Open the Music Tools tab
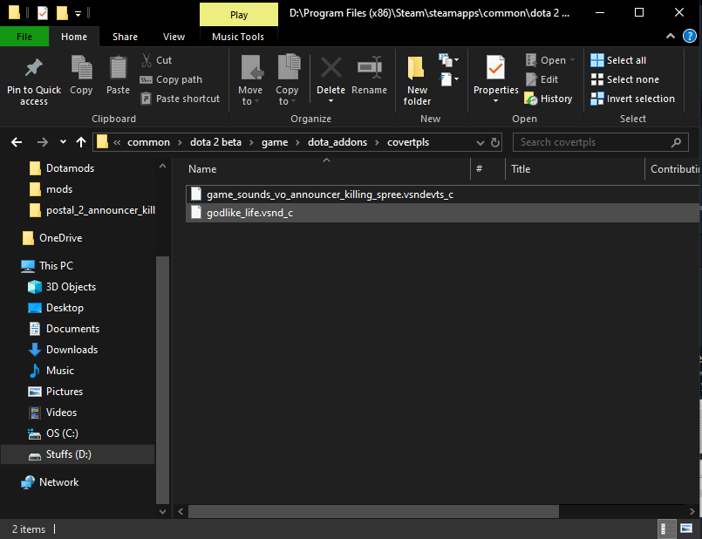Image resolution: width=702 pixels, height=539 pixels. point(238,37)
